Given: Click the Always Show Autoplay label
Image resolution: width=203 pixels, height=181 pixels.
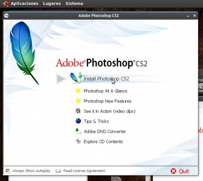Looking at the screenshot, I should point(31,171).
